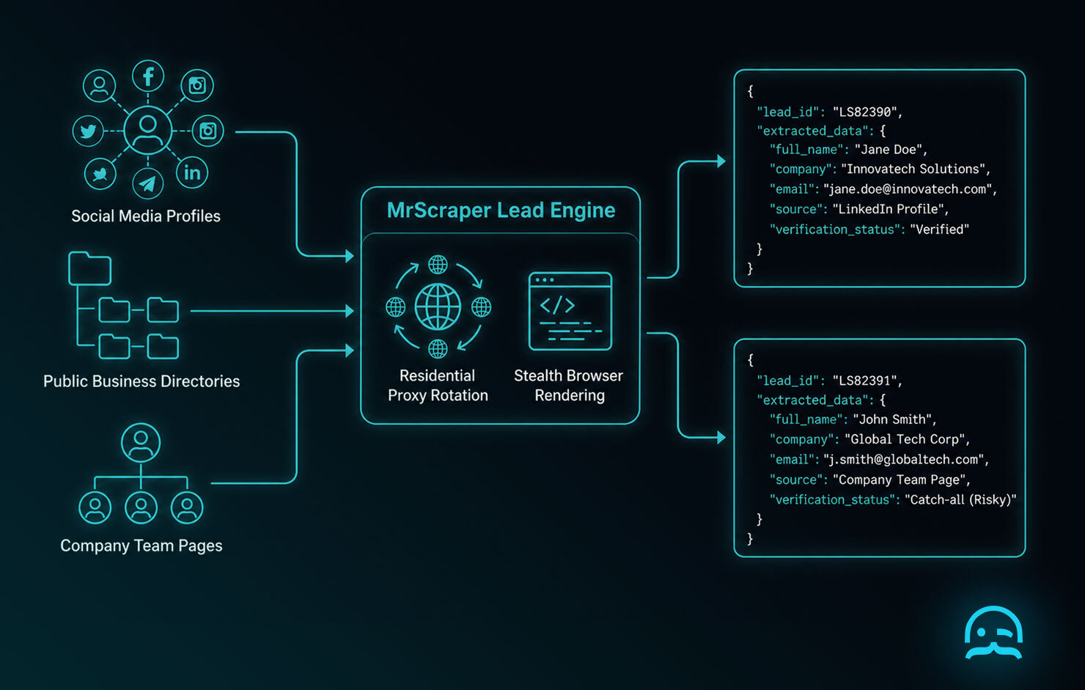1085x690 pixels.
Task: Click "extracted_data" key in the John Smith block
Action: [814, 400]
